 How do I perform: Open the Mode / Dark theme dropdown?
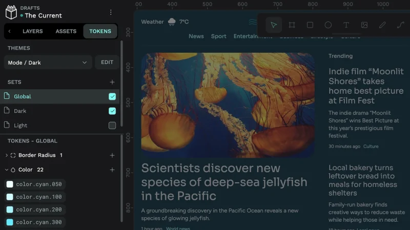pyautogui.click(x=48, y=62)
